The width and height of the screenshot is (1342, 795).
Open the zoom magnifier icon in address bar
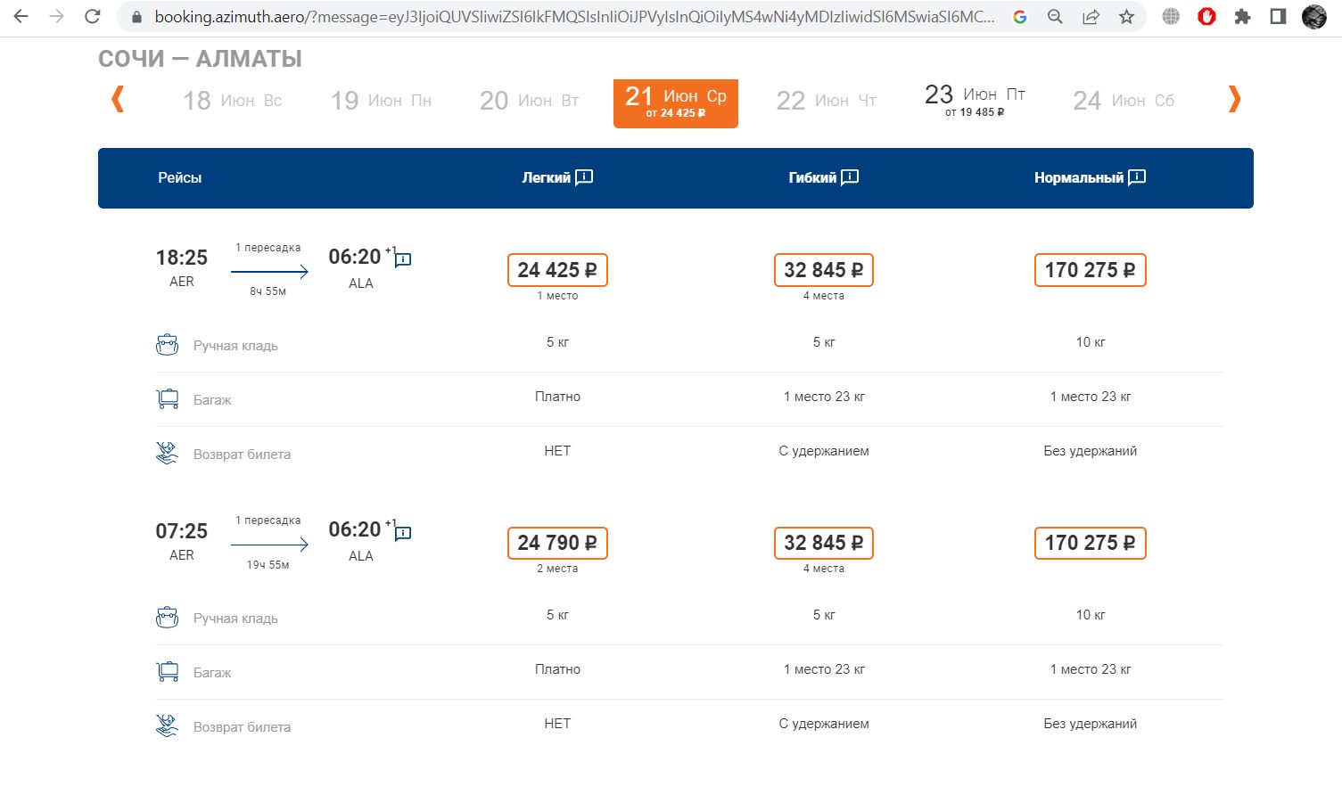tap(1055, 17)
